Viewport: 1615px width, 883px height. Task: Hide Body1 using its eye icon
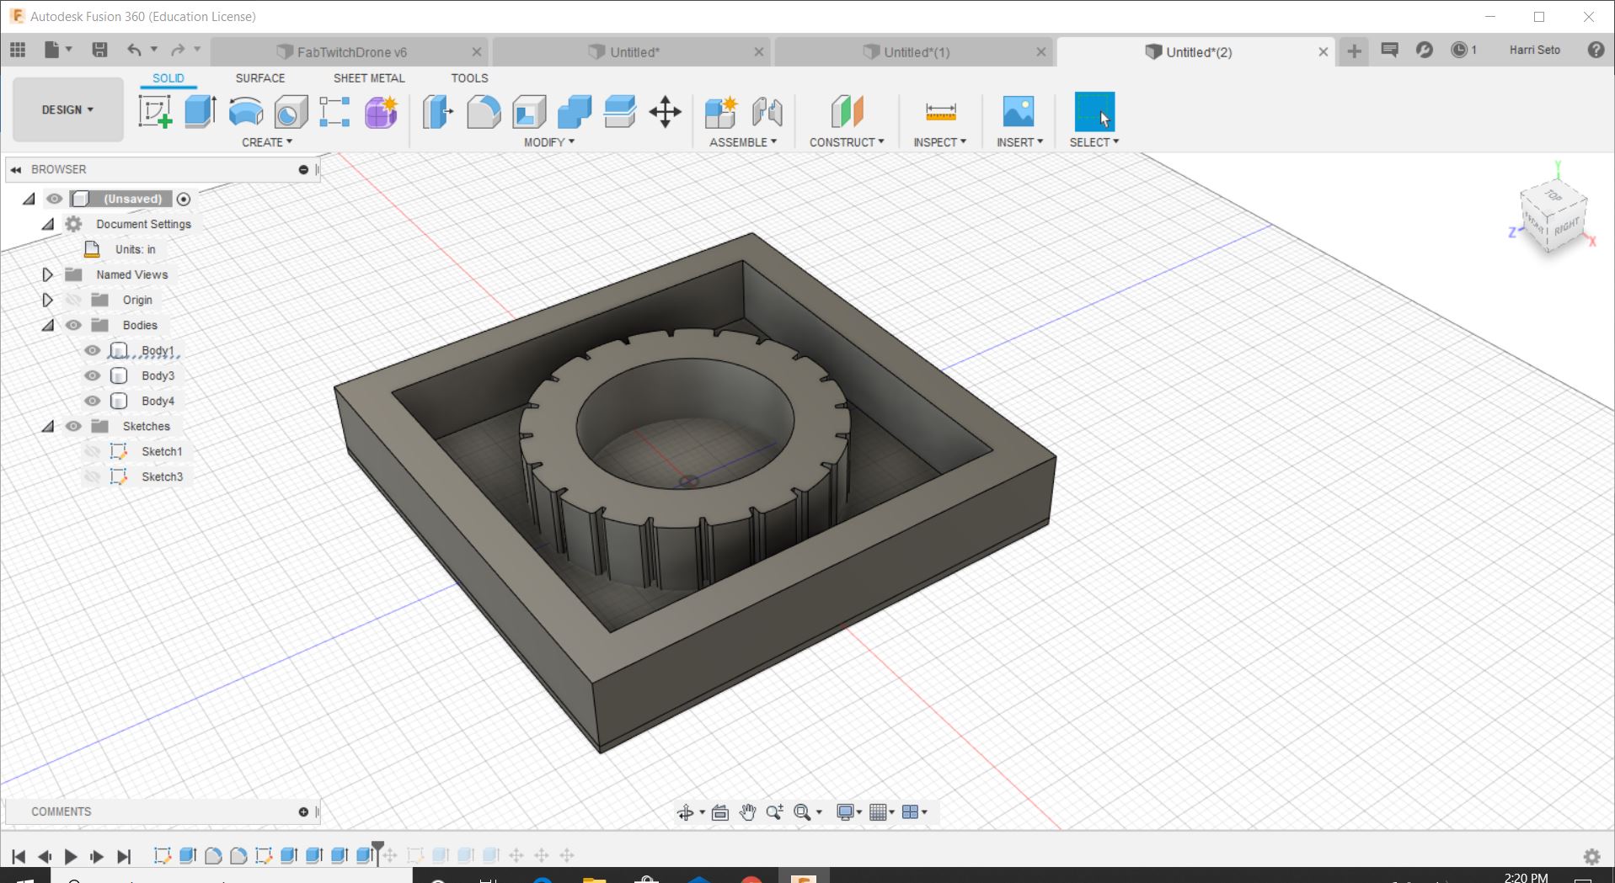(x=93, y=350)
